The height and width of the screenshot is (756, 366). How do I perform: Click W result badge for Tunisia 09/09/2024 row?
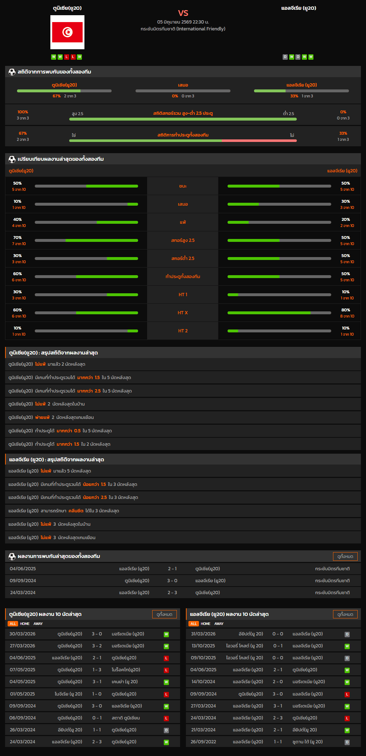click(x=166, y=706)
